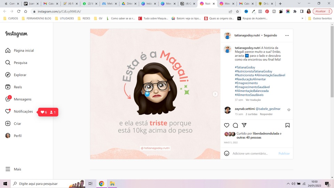This screenshot has height=188, width=334.
Task: Open the Mais menu in sidebar
Action: [14, 169]
